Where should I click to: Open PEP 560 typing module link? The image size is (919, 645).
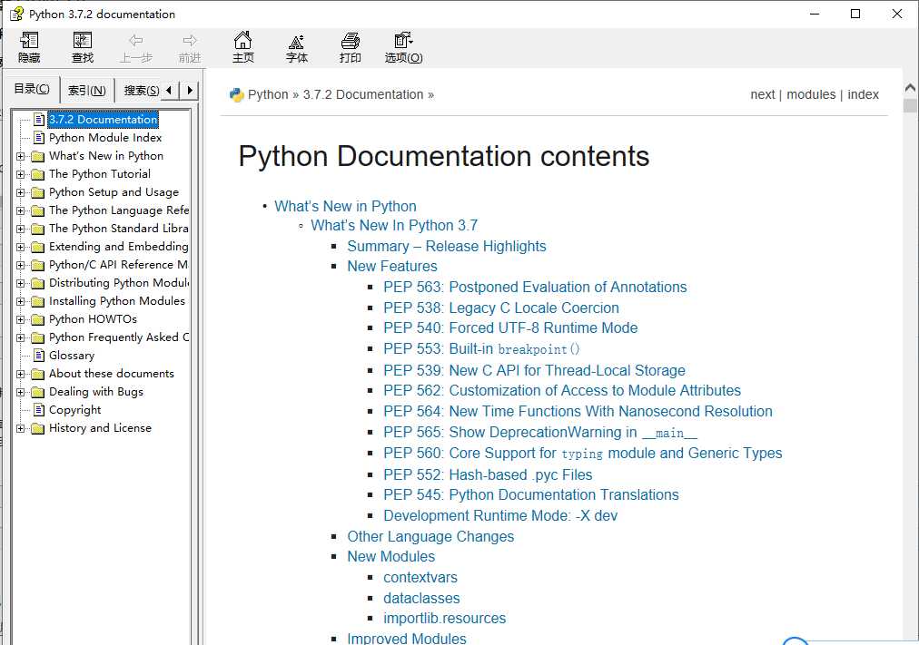tap(583, 454)
